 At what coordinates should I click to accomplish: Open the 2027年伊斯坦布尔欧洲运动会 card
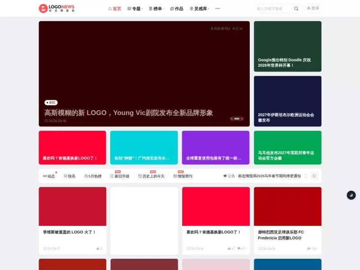click(x=288, y=101)
